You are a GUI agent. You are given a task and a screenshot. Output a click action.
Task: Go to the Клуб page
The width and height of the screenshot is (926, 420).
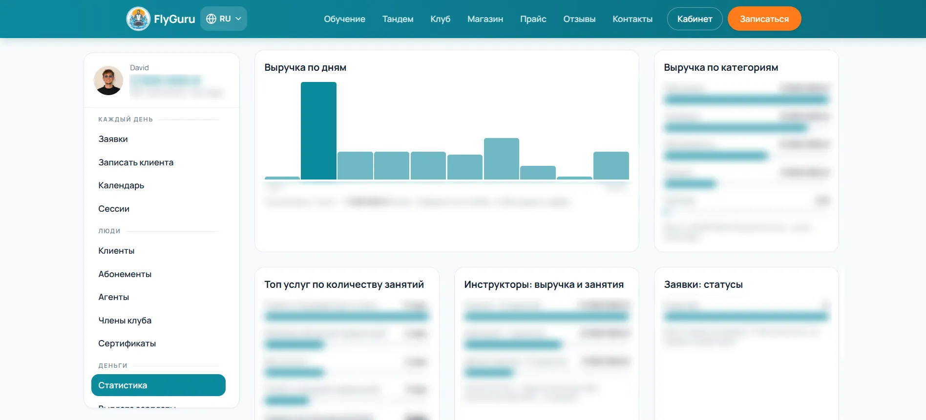(x=440, y=19)
